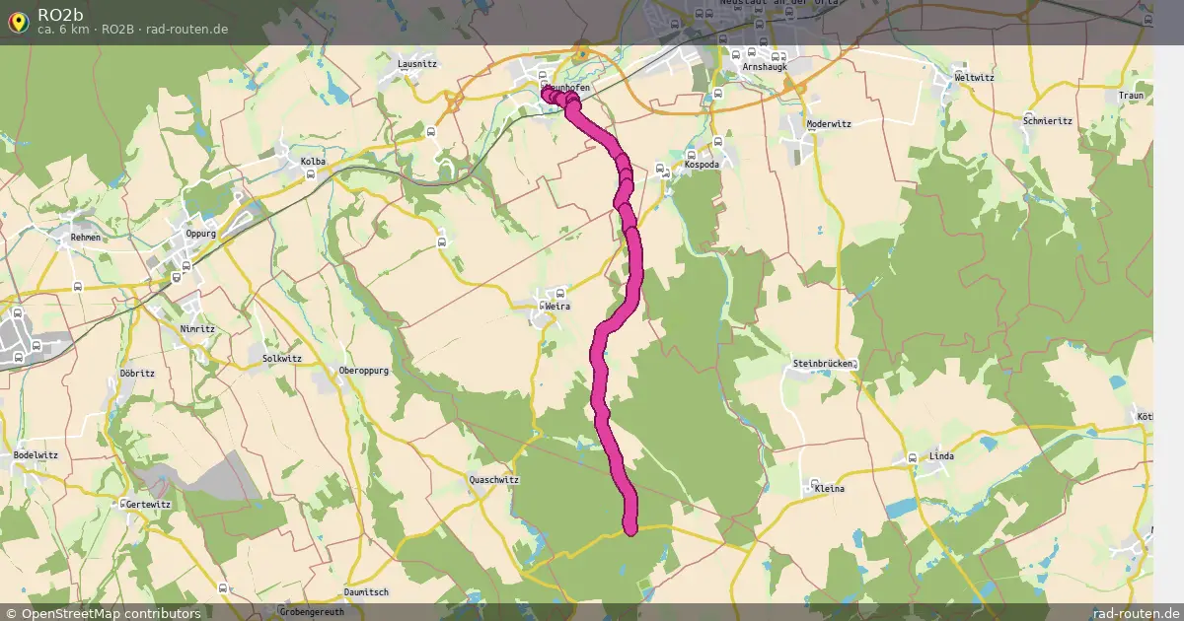Click the Arnshaugk place label
Image resolution: width=1184 pixels, height=621 pixels.
click(766, 66)
